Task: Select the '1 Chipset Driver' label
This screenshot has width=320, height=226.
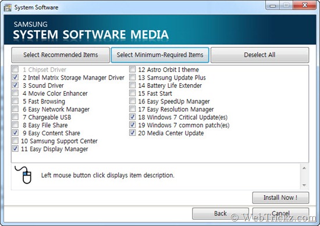Action: coord(44,70)
